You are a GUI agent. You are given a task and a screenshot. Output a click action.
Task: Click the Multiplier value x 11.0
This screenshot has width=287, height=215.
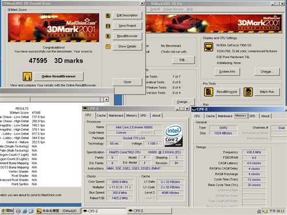point(120,187)
